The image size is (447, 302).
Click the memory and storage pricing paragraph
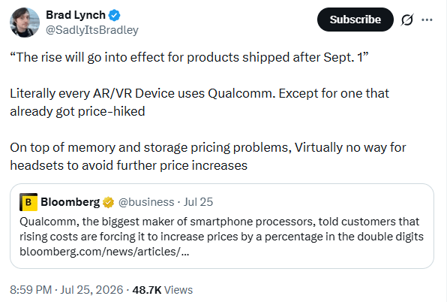point(208,156)
